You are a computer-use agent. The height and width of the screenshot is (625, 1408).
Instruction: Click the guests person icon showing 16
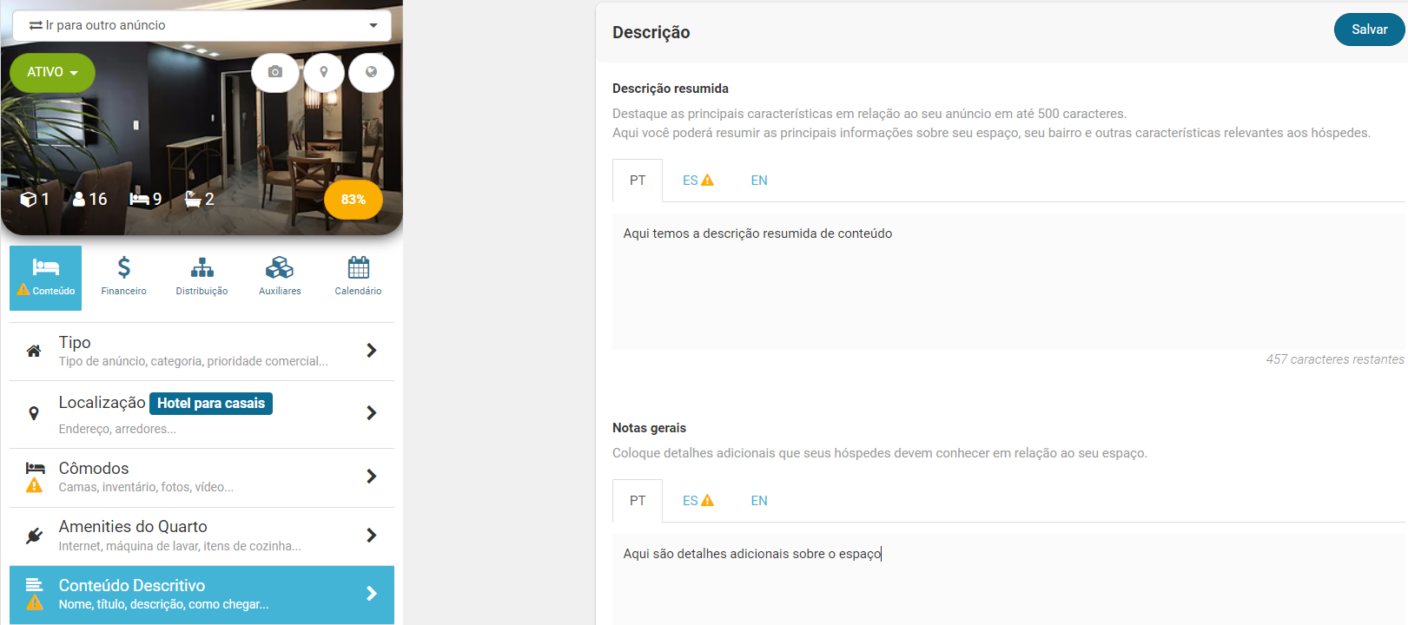point(79,200)
